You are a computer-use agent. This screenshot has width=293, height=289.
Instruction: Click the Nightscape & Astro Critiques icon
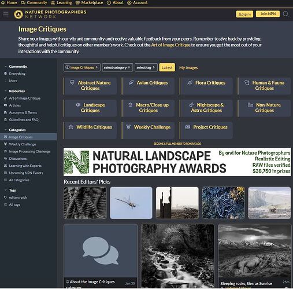tap(191, 105)
